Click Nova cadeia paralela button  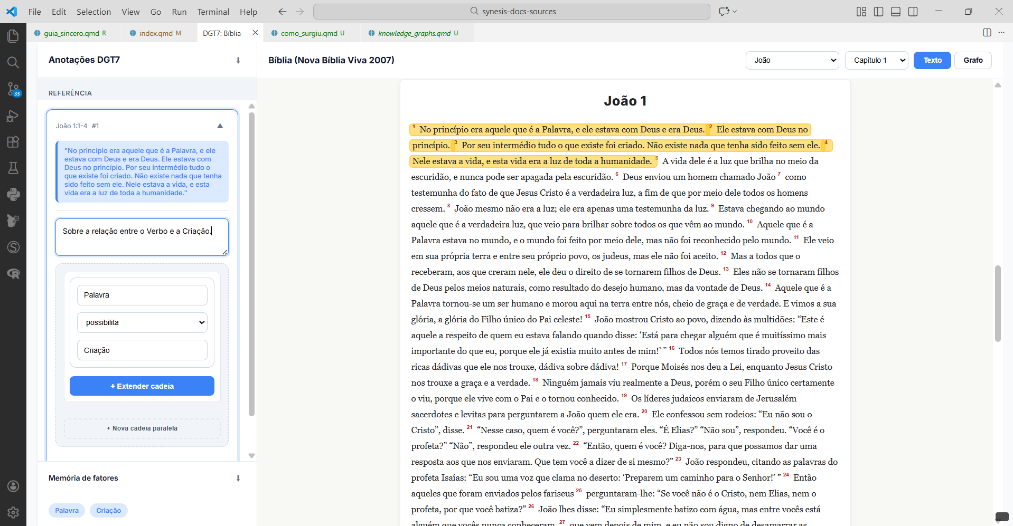142,428
